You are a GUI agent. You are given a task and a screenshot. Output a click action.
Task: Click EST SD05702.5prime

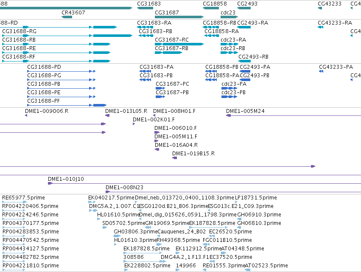[x=124, y=223]
